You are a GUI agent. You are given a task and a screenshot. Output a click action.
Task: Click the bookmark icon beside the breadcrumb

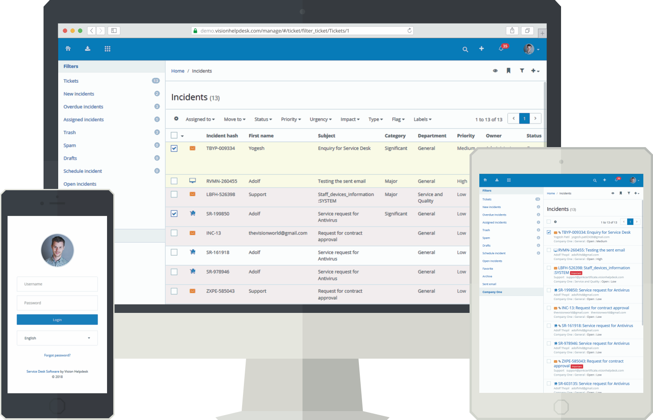pos(508,71)
